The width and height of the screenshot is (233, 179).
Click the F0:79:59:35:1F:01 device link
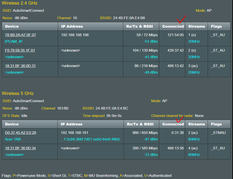[20, 50]
